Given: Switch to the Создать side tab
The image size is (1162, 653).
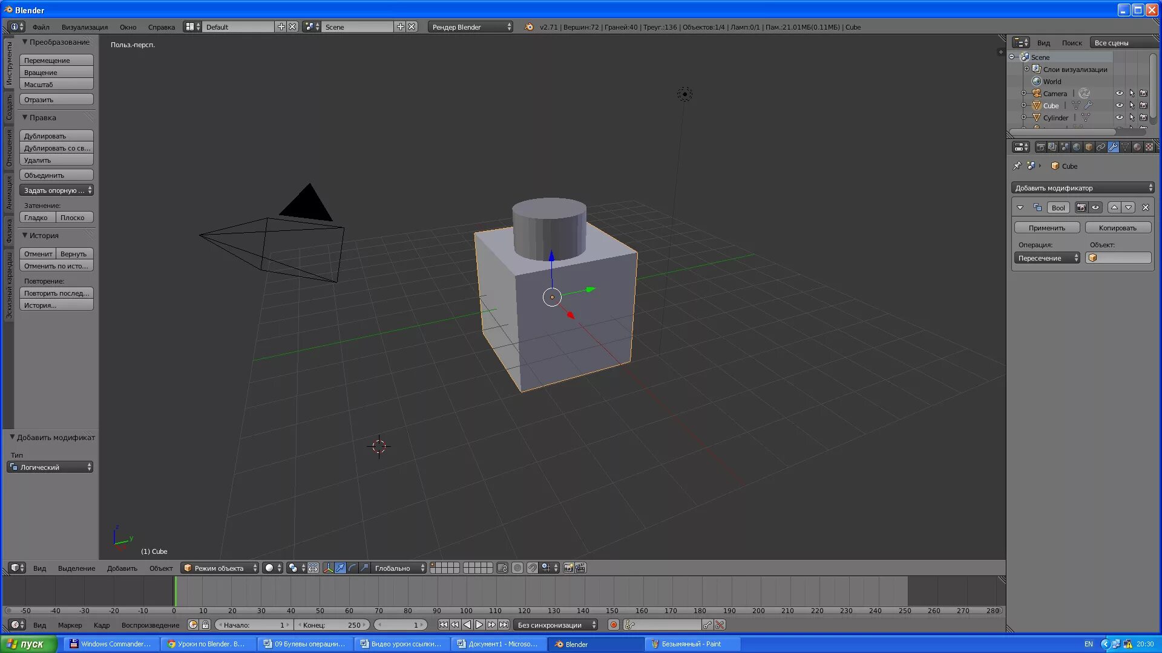Looking at the screenshot, I should coord(8,108).
